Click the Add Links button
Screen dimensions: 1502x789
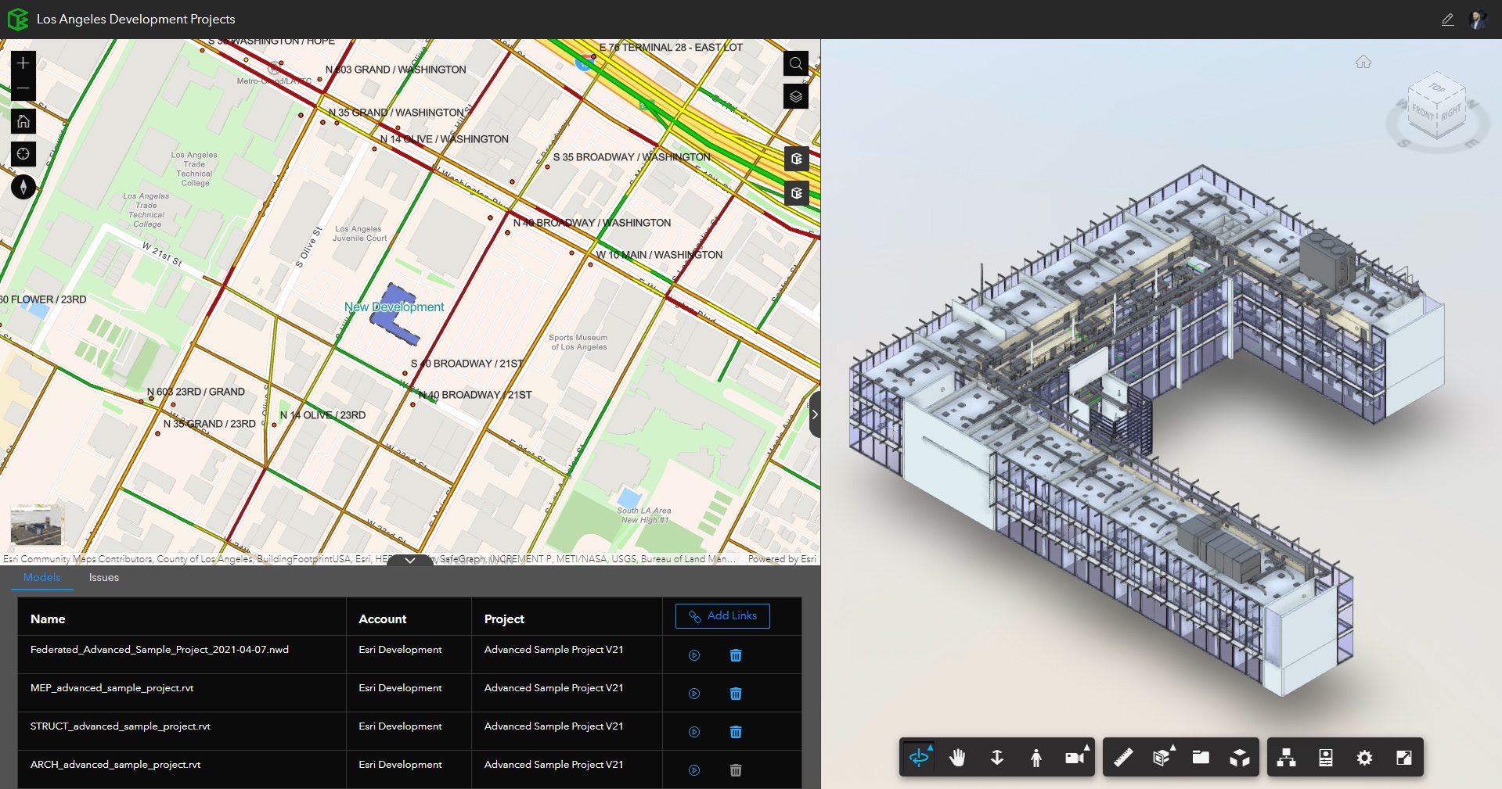click(722, 616)
